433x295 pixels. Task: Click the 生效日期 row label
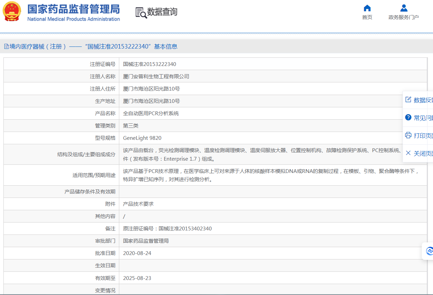pyautogui.click(x=105, y=266)
